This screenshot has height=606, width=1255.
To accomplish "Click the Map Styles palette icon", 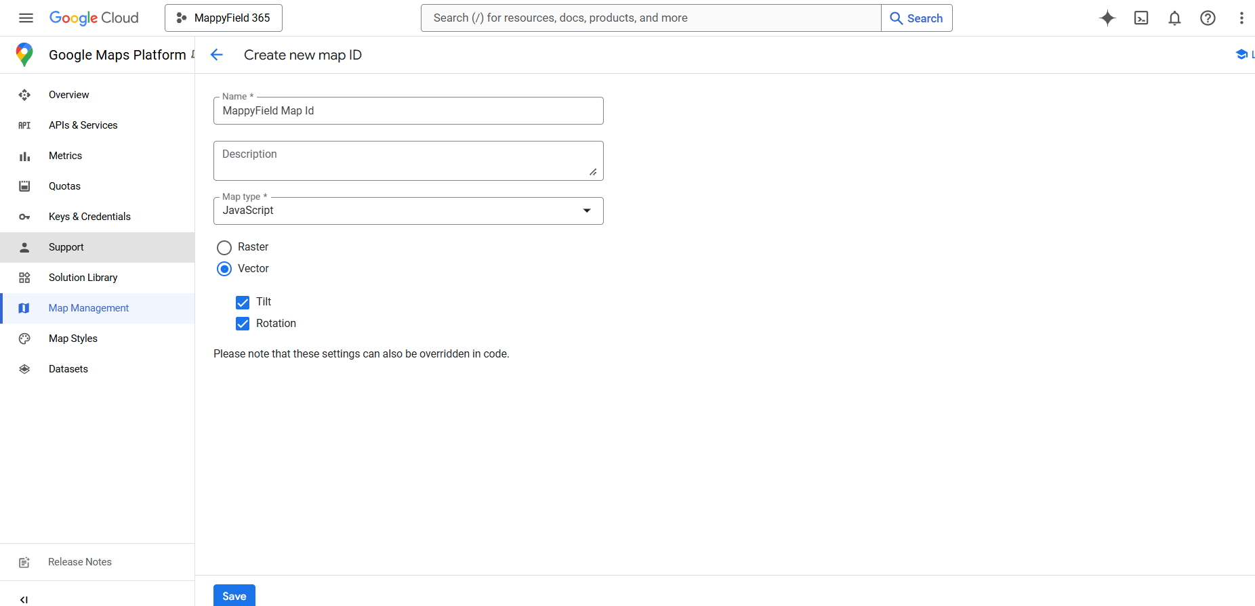I will pos(24,338).
